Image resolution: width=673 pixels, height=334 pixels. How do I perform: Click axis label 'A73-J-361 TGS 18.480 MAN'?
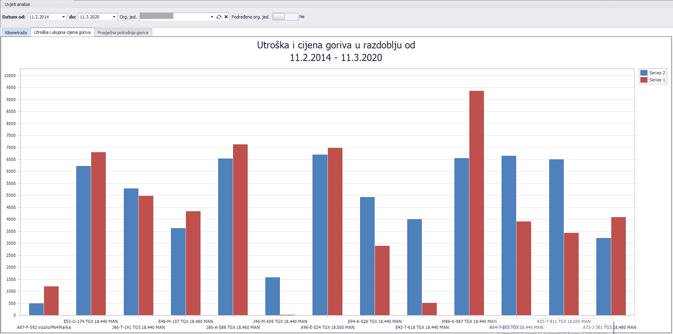(609, 327)
